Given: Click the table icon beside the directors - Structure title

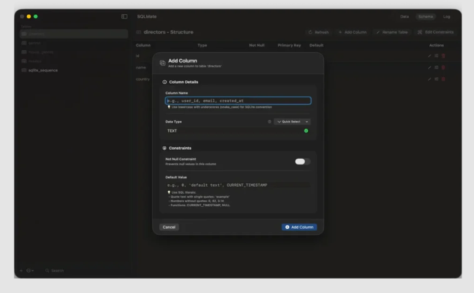Looking at the screenshot, I should 138,32.
